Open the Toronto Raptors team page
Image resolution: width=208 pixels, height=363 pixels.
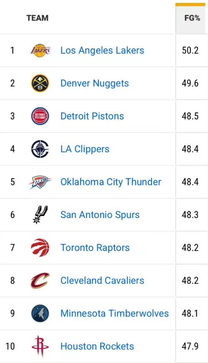94,248
